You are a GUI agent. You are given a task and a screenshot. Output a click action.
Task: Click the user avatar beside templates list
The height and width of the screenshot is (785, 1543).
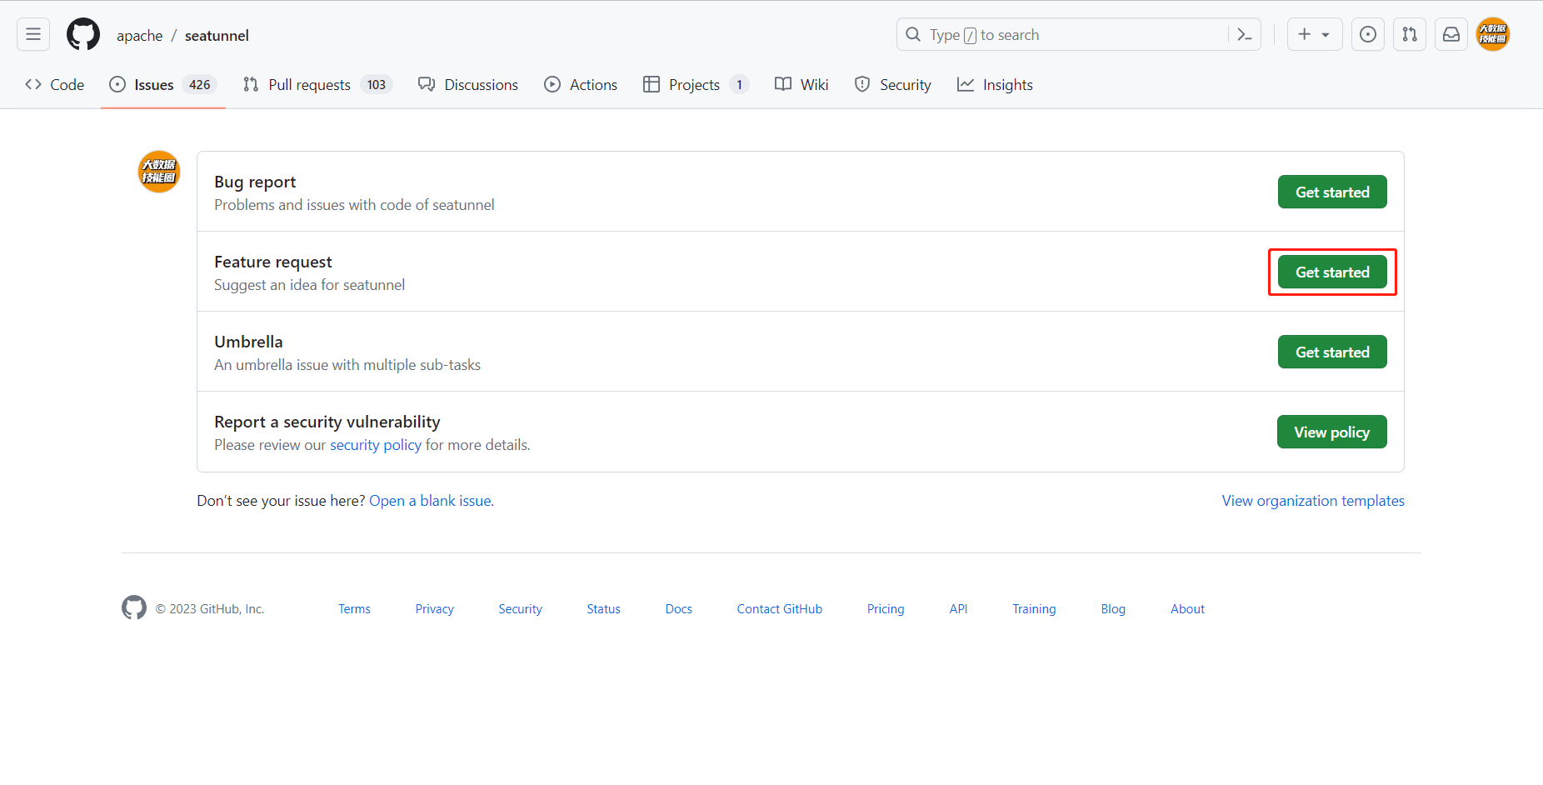tap(158, 172)
